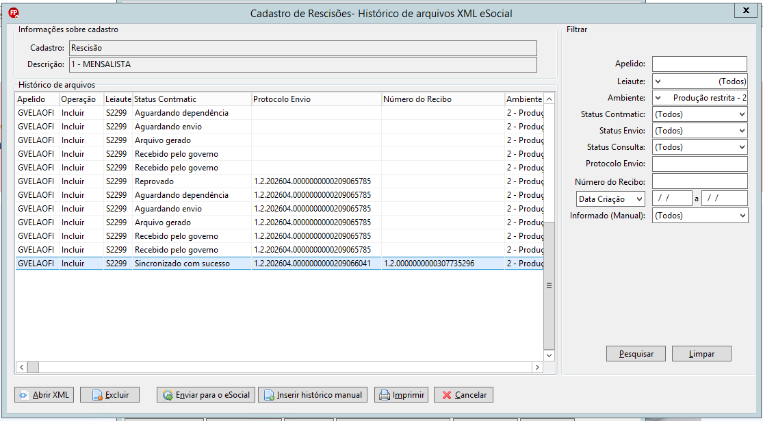Image resolution: width=763 pixels, height=421 pixels.
Task: Open the Informado (Manual) dropdown
Action: coord(700,216)
